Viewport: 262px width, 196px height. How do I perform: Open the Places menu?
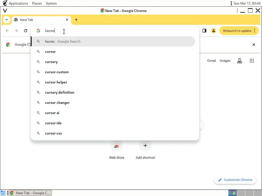(37, 3)
